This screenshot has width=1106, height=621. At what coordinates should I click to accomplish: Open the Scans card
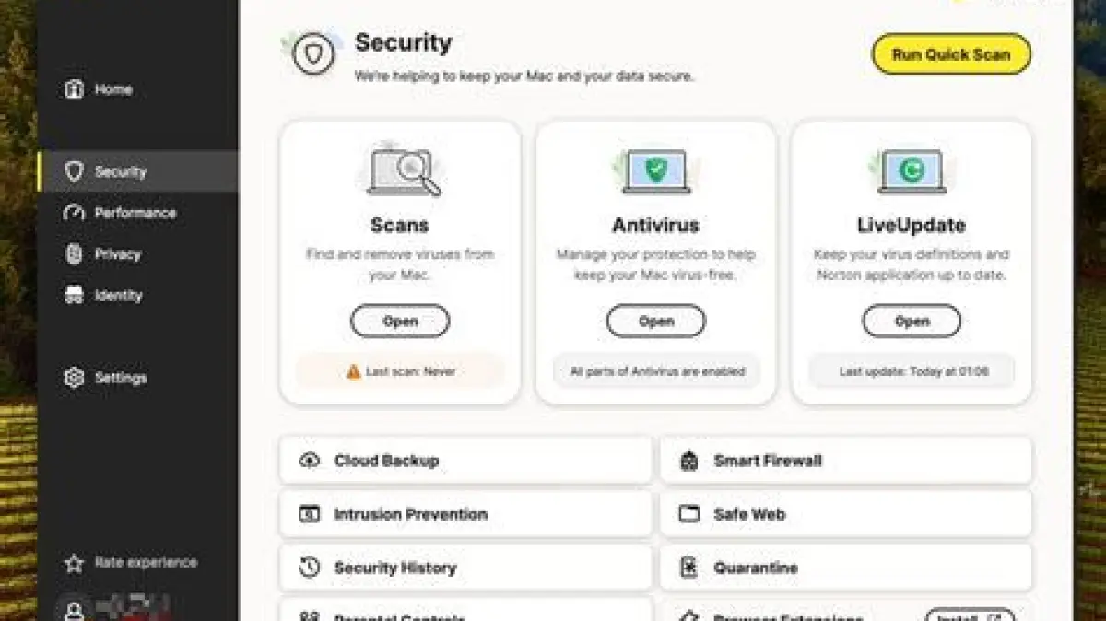click(400, 322)
